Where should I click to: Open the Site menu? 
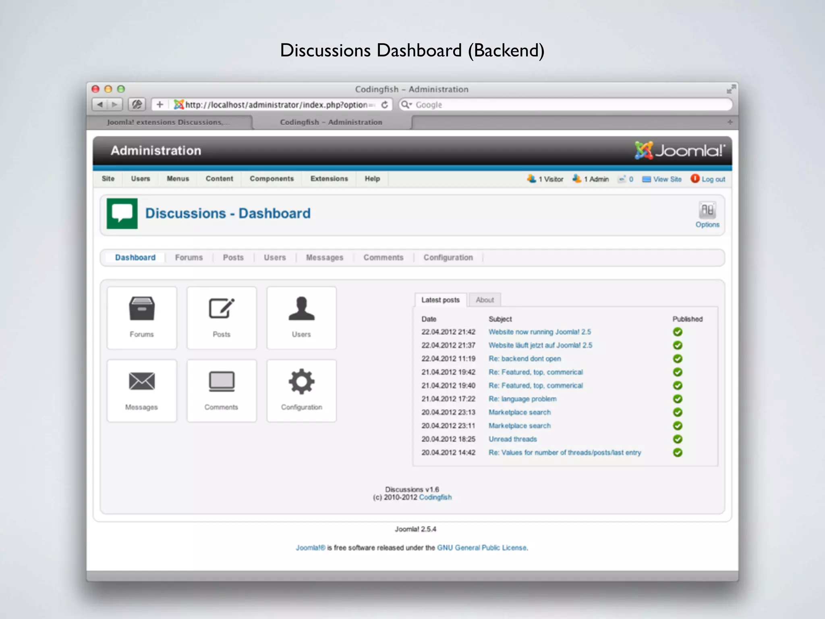pyautogui.click(x=108, y=179)
